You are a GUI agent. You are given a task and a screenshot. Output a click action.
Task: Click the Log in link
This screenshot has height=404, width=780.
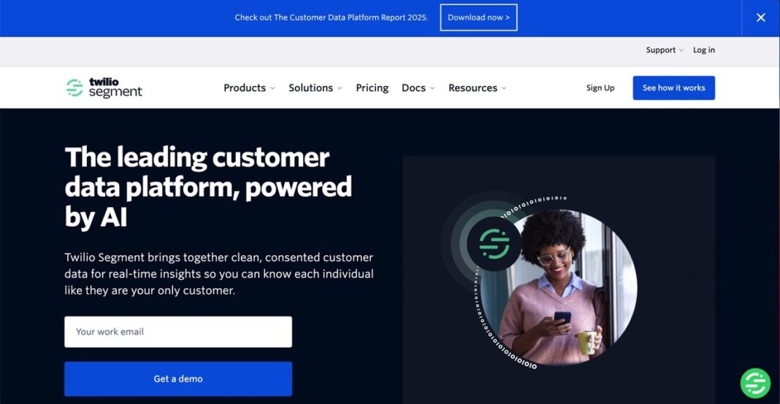(x=704, y=50)
